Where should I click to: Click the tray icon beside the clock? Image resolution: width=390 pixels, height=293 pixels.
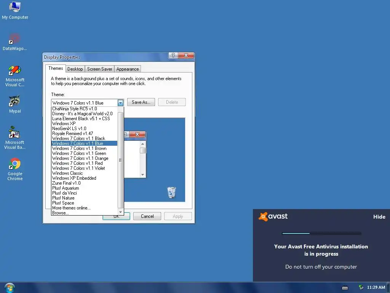tap(361, 287)
